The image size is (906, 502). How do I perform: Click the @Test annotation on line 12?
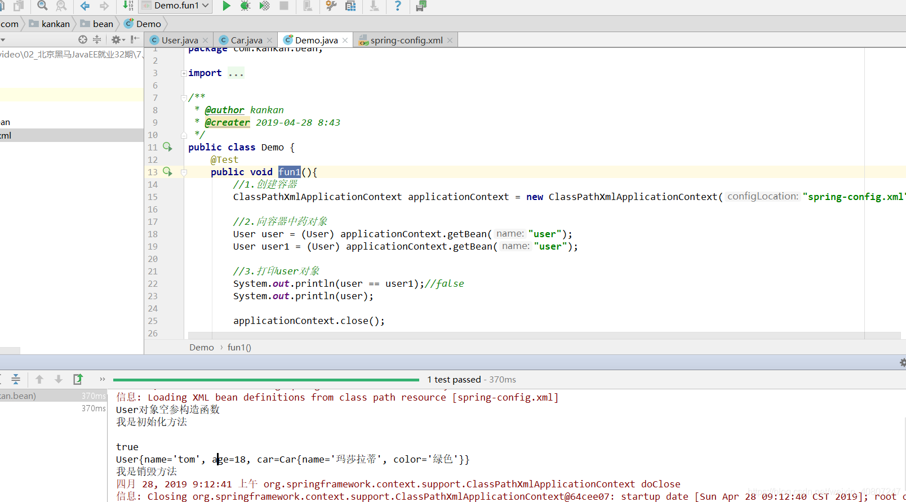[224, 159]
